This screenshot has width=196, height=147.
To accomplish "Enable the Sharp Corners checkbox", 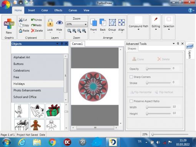I will (x=131, y=77).
